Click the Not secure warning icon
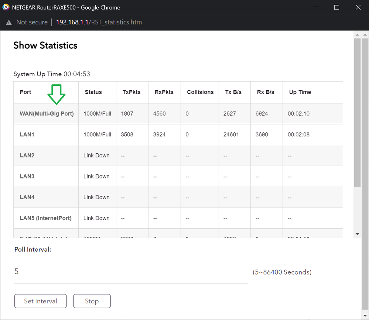 [x=9, y=23]
